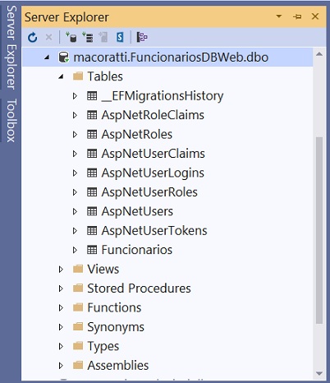Expand the AspNetRoleClaims table
This screenshot has height=383, width=330.
(x=75, y=115)
